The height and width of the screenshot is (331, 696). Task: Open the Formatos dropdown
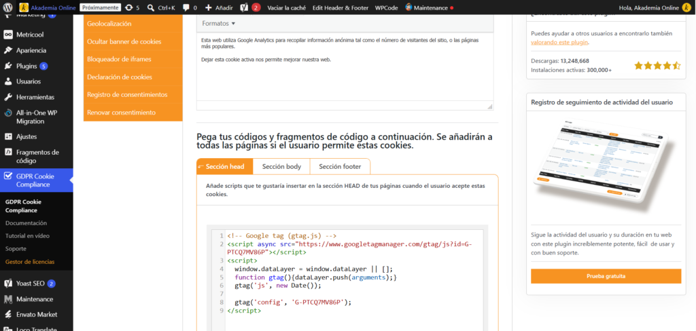218,23
